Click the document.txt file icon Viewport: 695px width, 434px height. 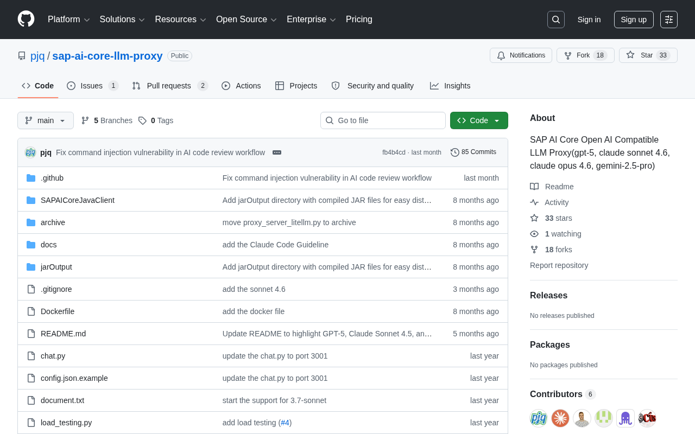point(31,400)
